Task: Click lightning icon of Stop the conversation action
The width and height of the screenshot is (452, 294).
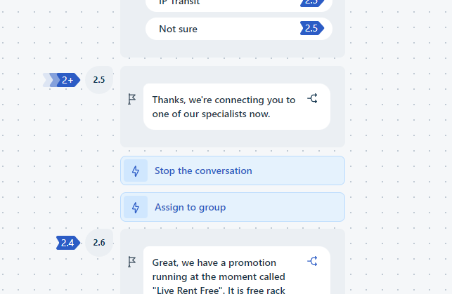Action: coord(136,171)
